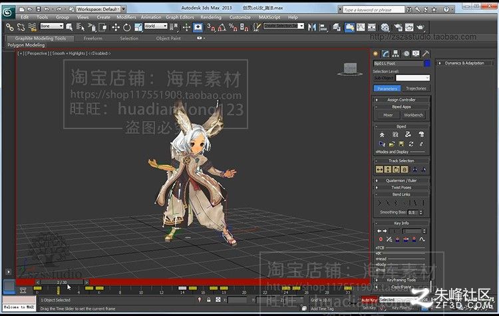Open the Animation menu
The width and height of the screenshot is (499, 316).
click(x=151, y=17)
